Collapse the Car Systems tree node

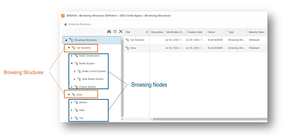69,48
